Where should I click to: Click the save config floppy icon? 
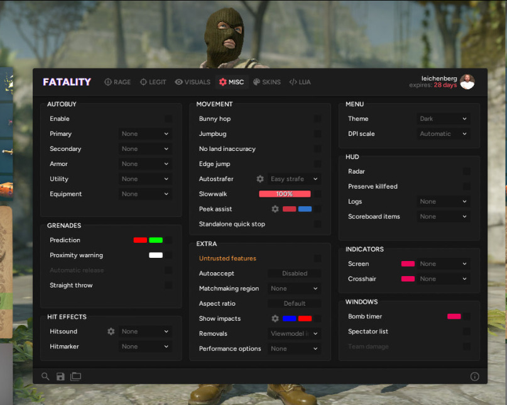60,377
